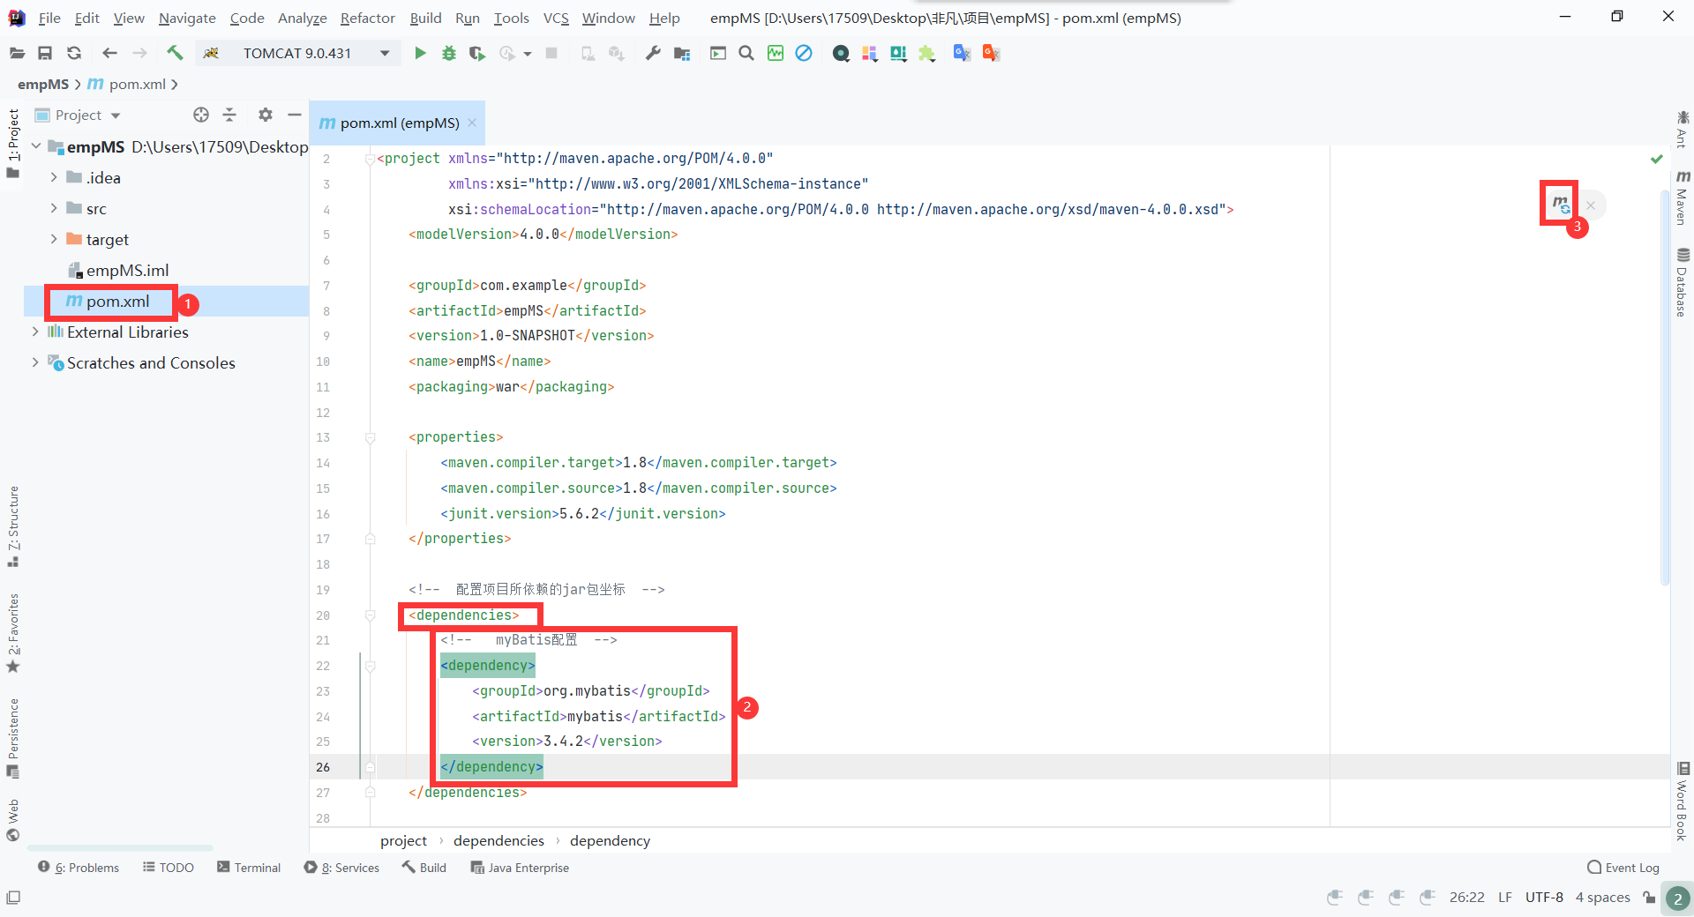Image resolution: width=1694 pixels, height=917 pixels.
Task: Click the Open folder toolbar icon
Action: tap(17, 53)
